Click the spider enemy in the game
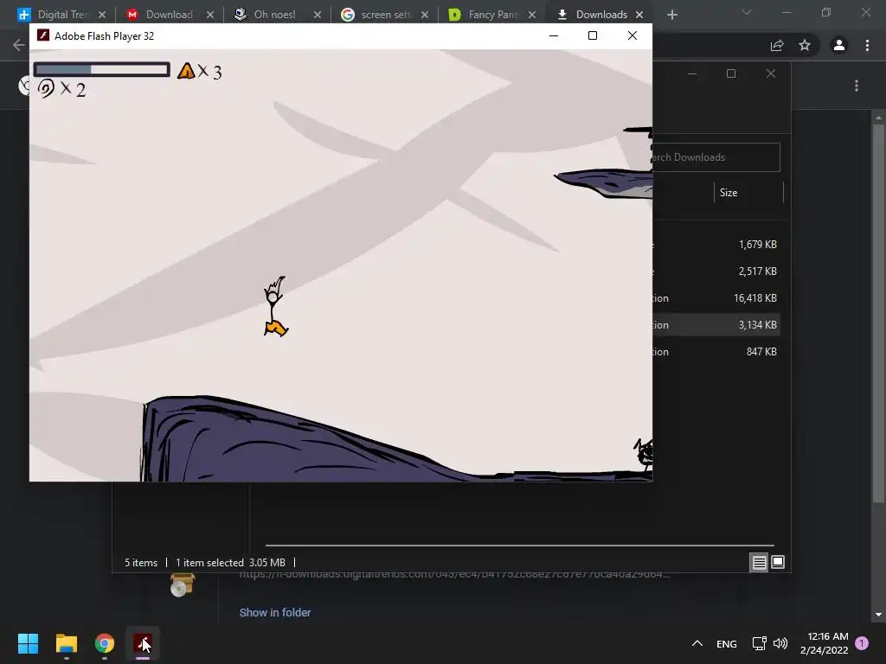The width and height of the screenshot is (886, 664). point(644,453)
